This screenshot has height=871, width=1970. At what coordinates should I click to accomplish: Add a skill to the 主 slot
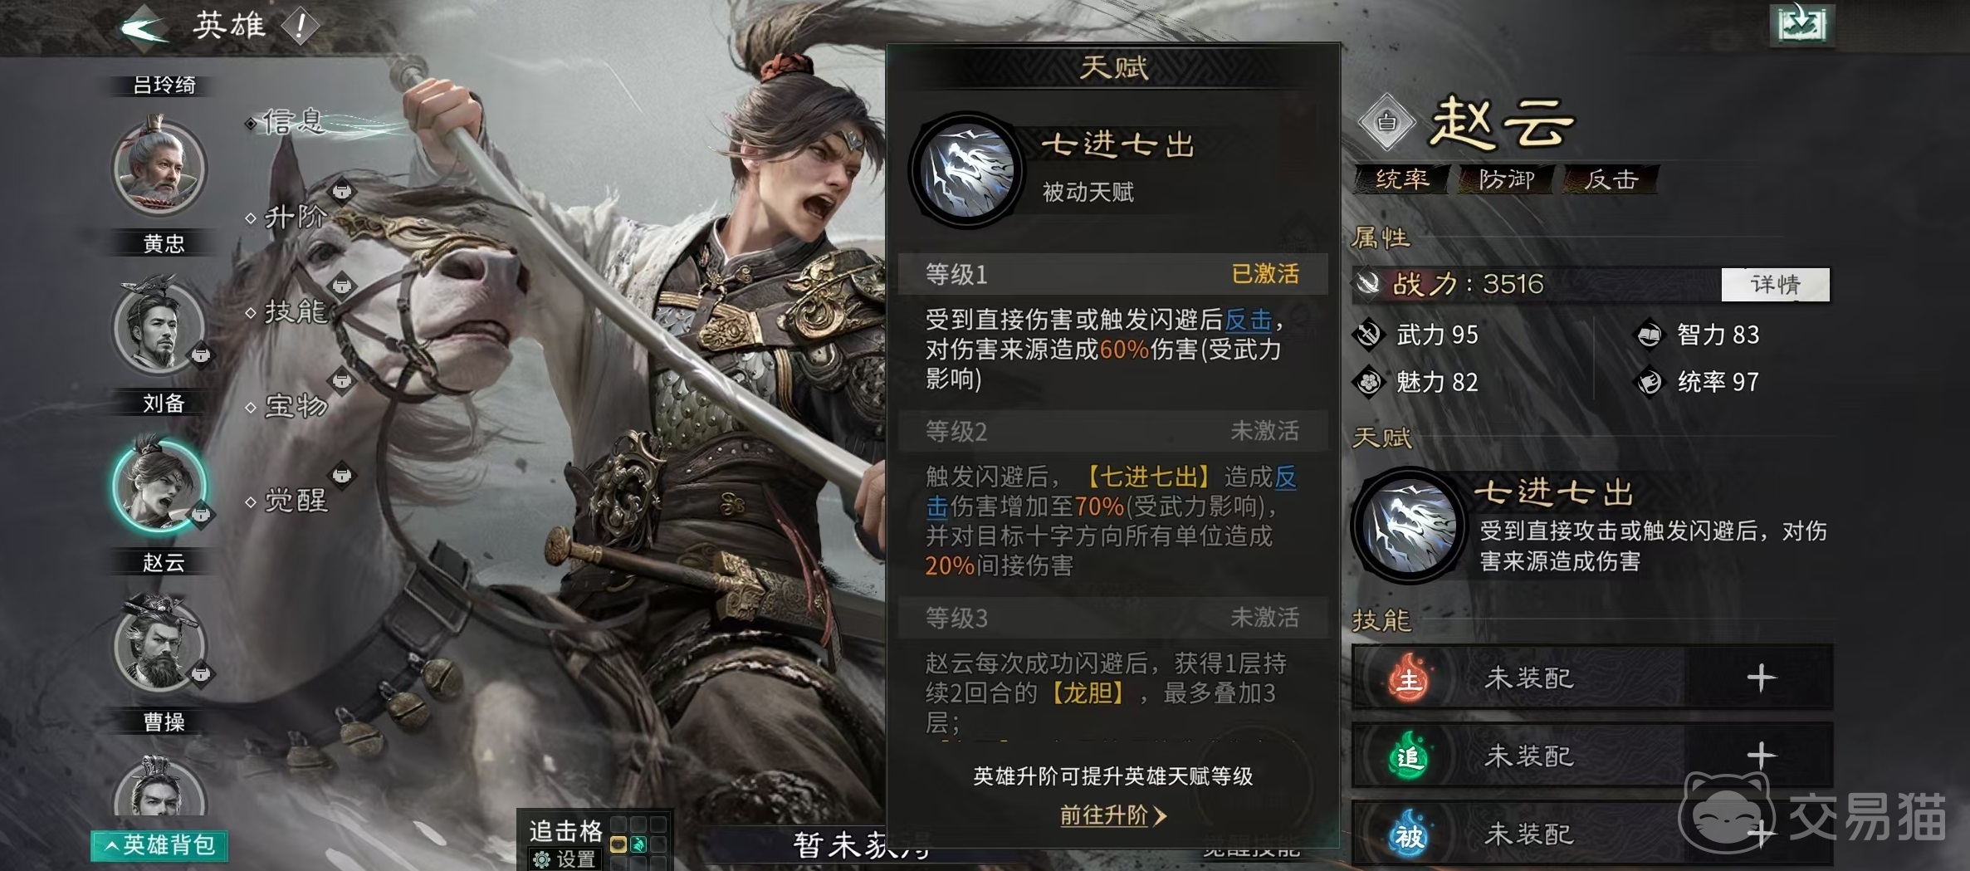click(1761, 678)
